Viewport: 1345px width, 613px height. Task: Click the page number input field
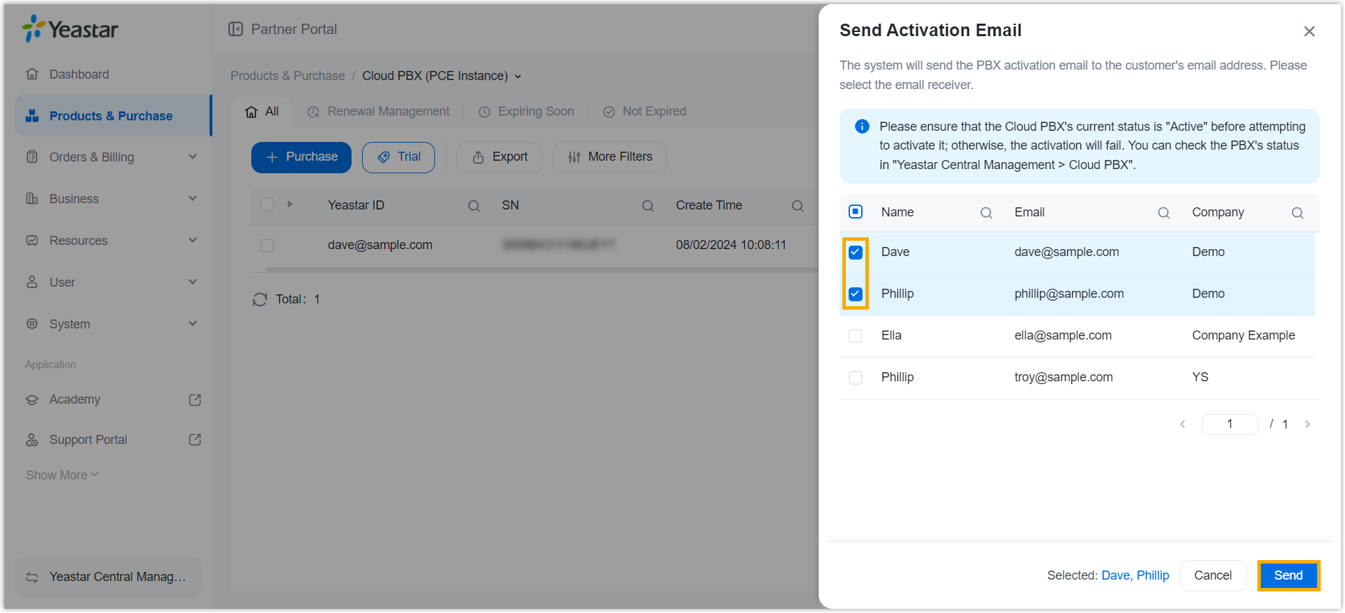(1229, 424)
